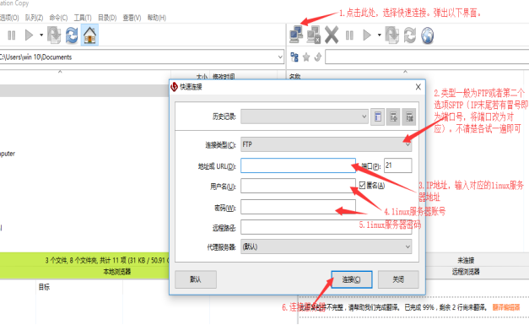
Task: Click the disconnect computer icon in toolbar
Action: [313, 35]
